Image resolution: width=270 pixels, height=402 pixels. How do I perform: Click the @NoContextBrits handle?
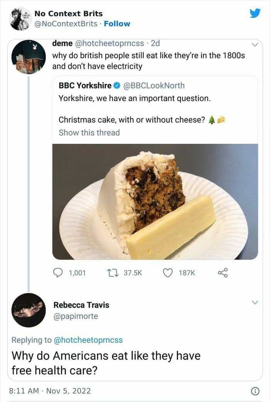66,24
